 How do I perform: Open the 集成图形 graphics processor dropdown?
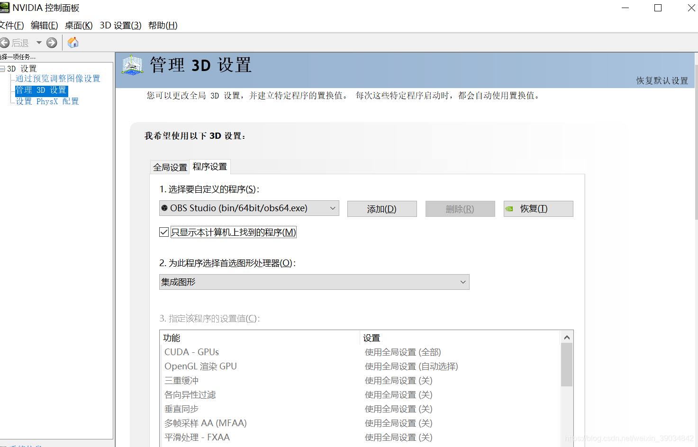tap(314, 282)
